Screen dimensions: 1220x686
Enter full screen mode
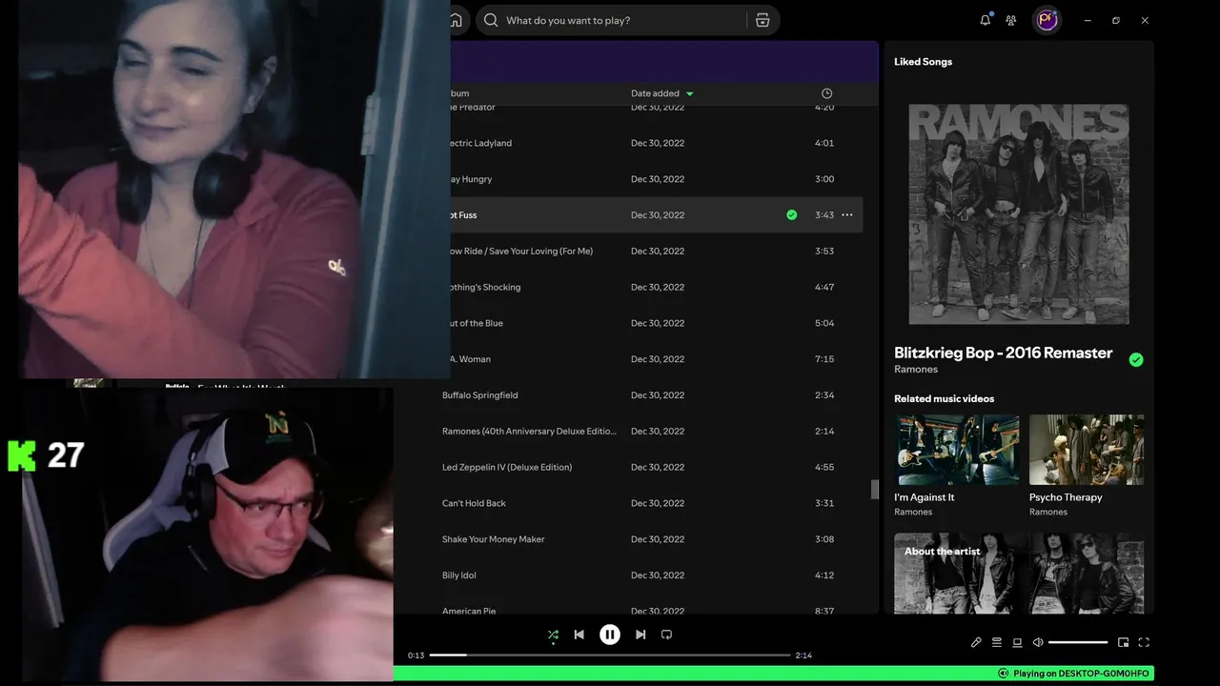point(1144,642)
